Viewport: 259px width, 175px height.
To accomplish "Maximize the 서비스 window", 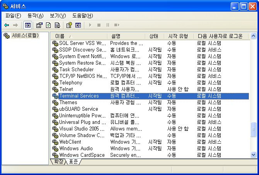I will point(244,7).
